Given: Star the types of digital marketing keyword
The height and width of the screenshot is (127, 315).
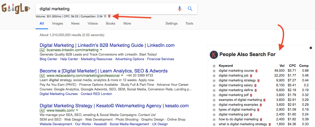Looking at the screenshot, I should [214, 110].
